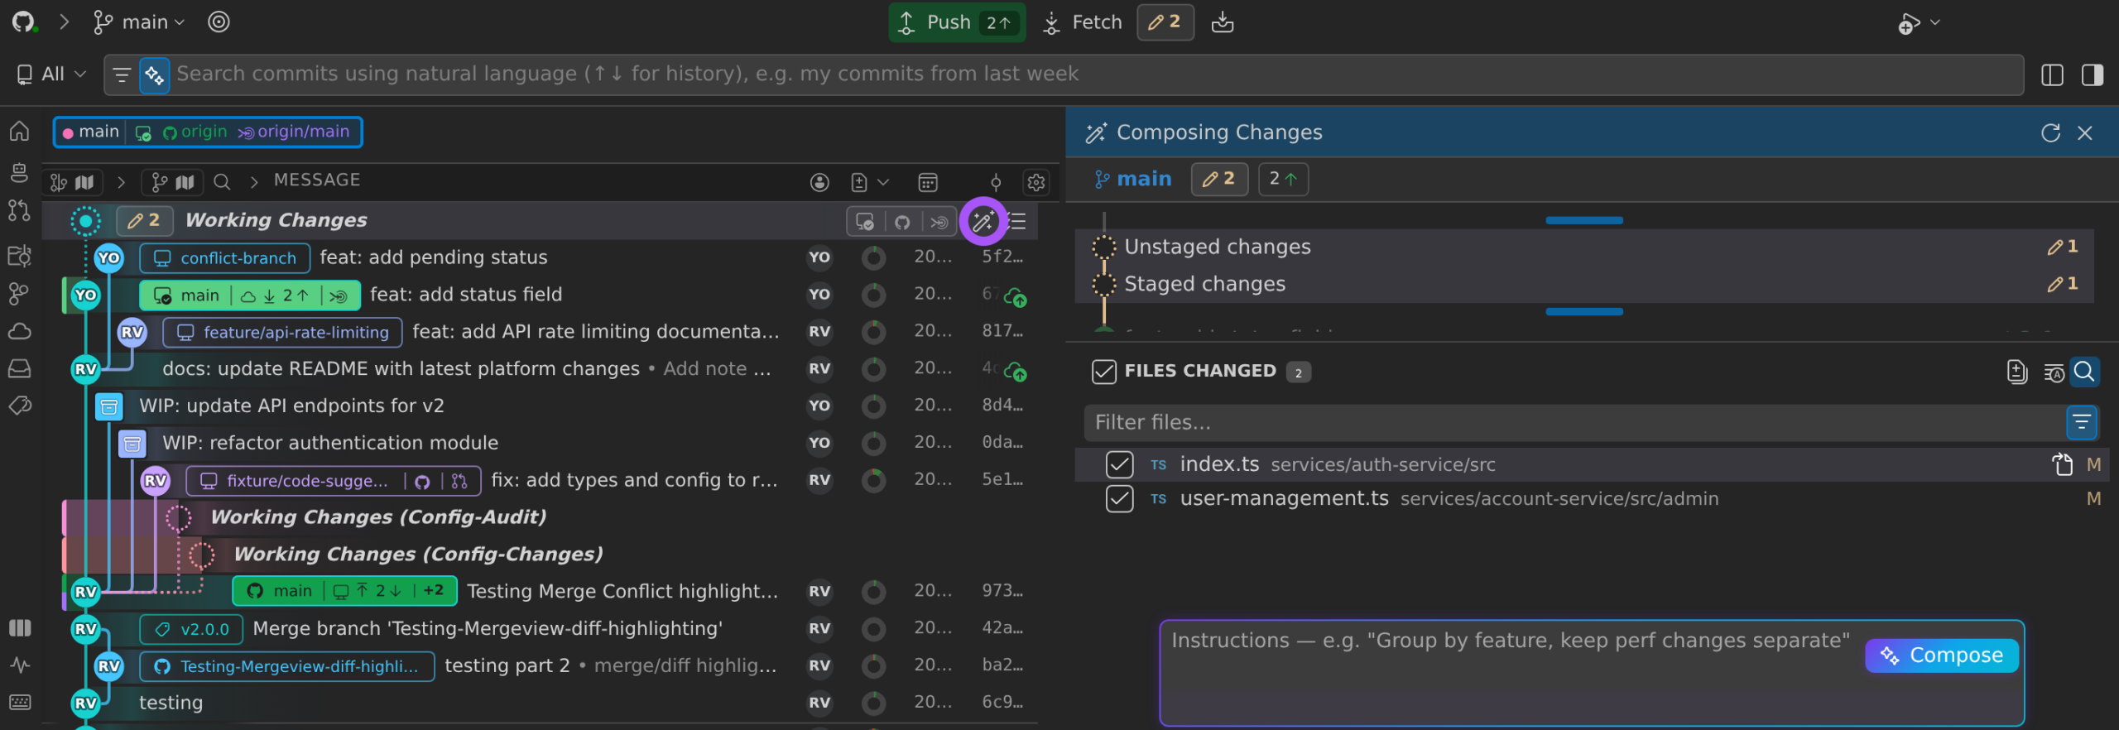Click the Compose button
Image resolution: width=2119 pixels, height=730 pixels.
(x=1941, y=656)
